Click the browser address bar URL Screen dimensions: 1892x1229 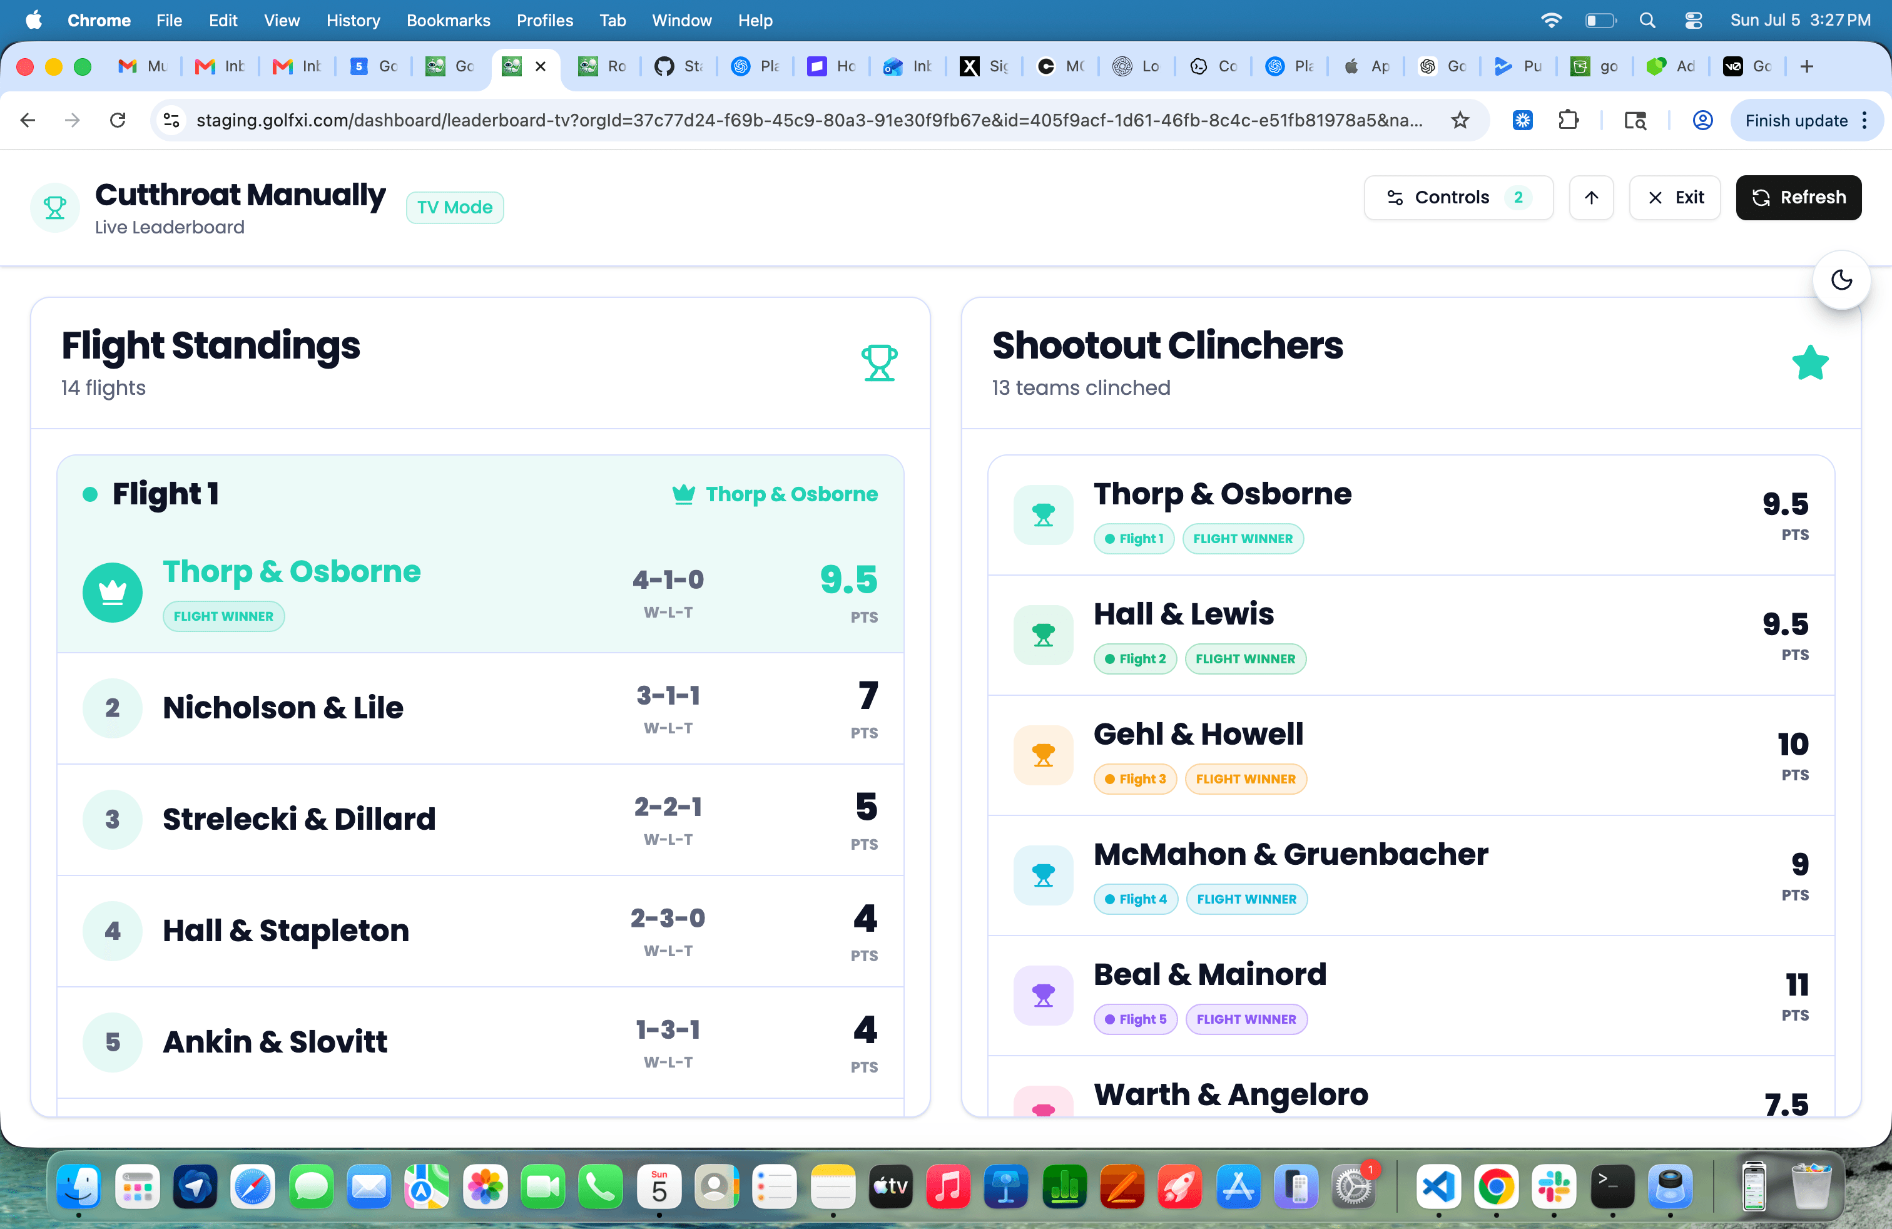pyautogui.click(x=809, y=120)
